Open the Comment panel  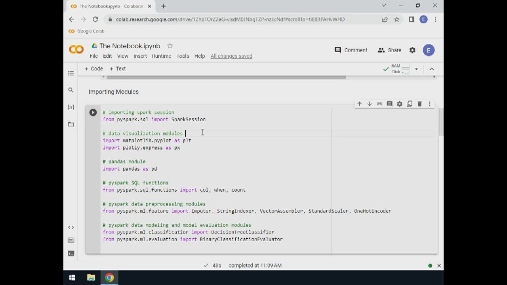pos(351,50)
